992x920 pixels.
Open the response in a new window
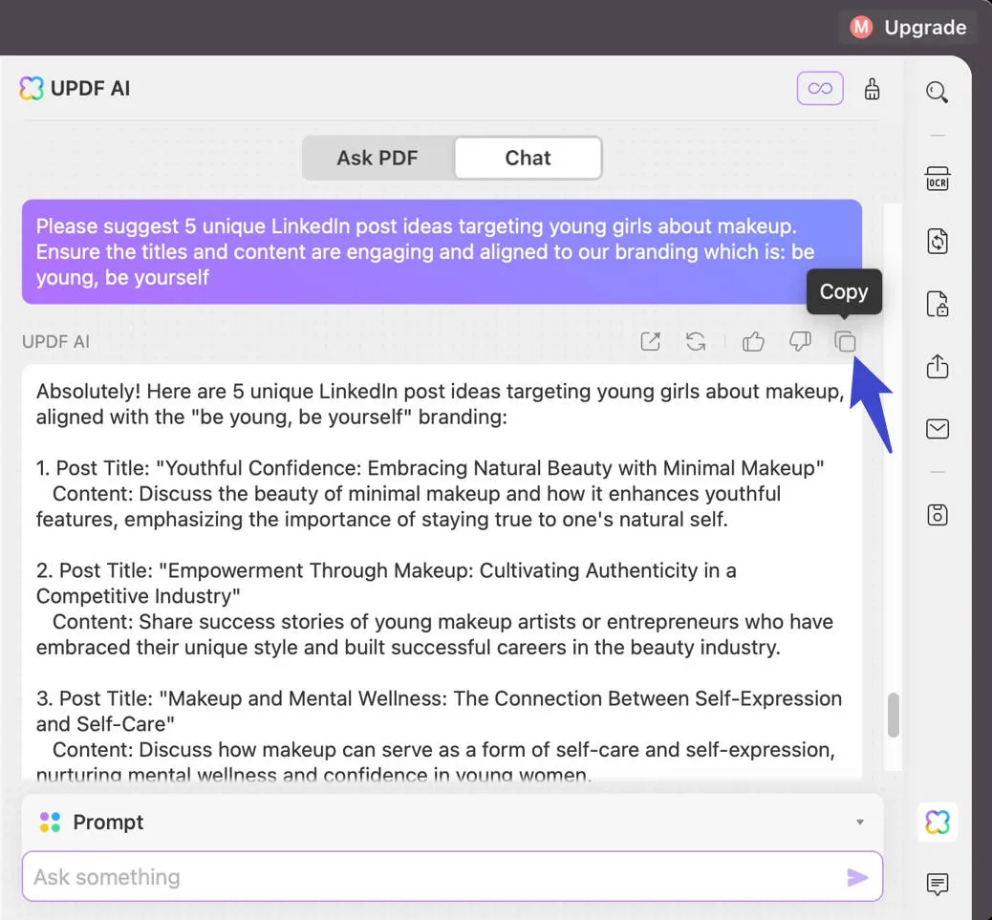pos(651,341)
